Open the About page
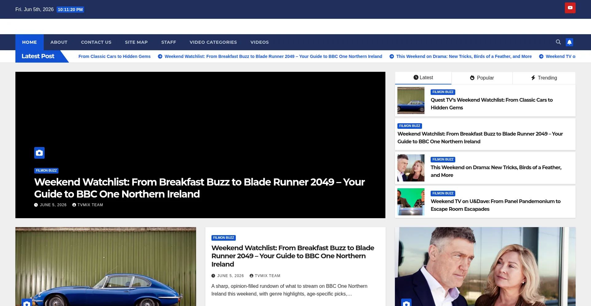The height and width of the screenshot is (306, 591). pyautogui.click(x=59, y=42)
